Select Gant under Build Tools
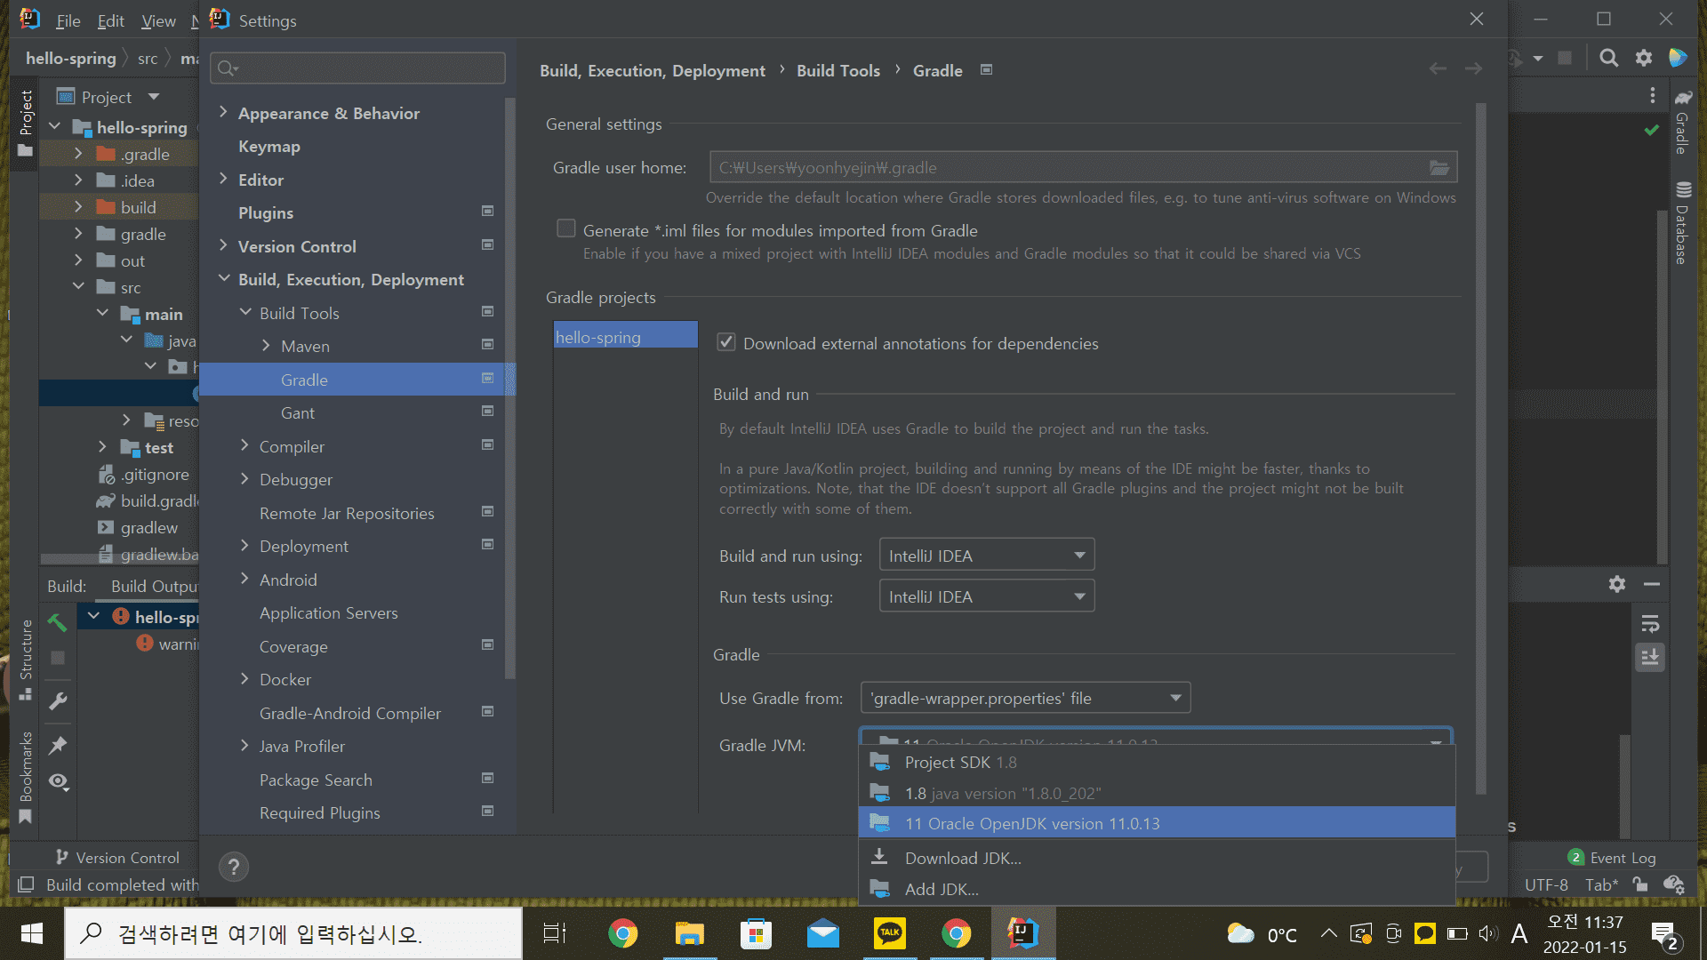Image resolution: width=1707 pixels, height=960 pixels. point(297,412)
